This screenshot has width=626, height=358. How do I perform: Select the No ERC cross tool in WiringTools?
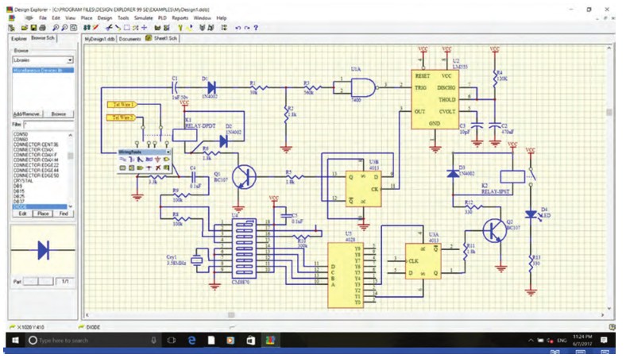158,167
